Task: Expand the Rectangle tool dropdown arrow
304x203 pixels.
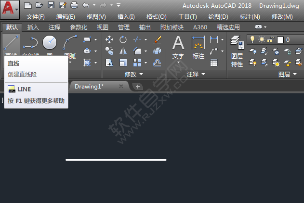Action: (96, 39)
